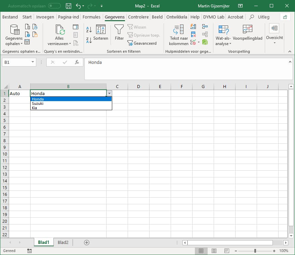Open the Bestand menu tab
This screenshot has width=295, height=255.
10,17
